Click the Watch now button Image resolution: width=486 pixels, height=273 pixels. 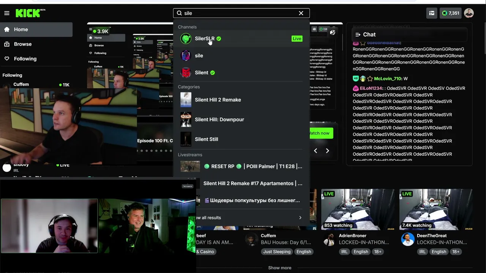(321, 133)
